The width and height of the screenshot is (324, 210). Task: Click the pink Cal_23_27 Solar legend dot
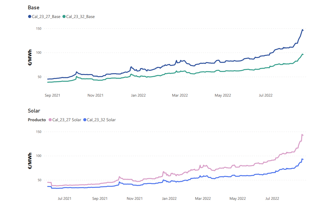[x=50, y=120]
